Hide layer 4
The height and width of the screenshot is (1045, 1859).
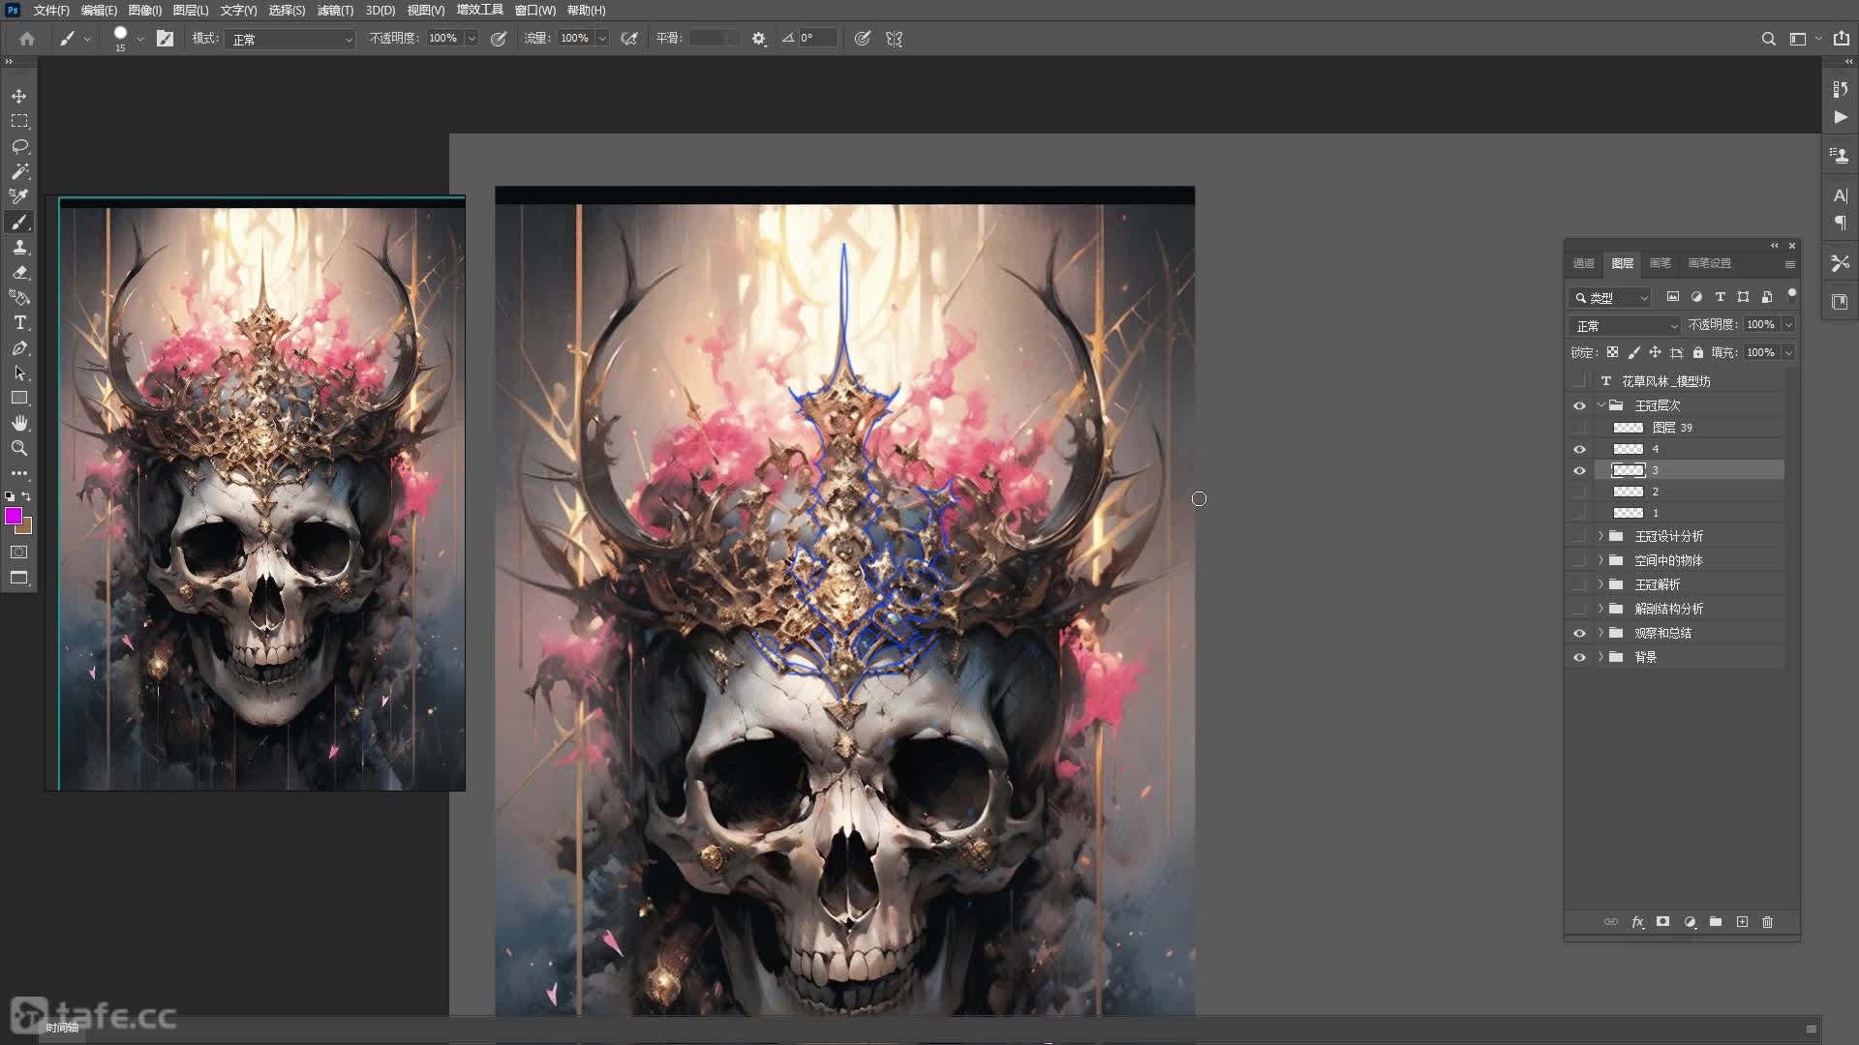click(x=1579, y=449)
